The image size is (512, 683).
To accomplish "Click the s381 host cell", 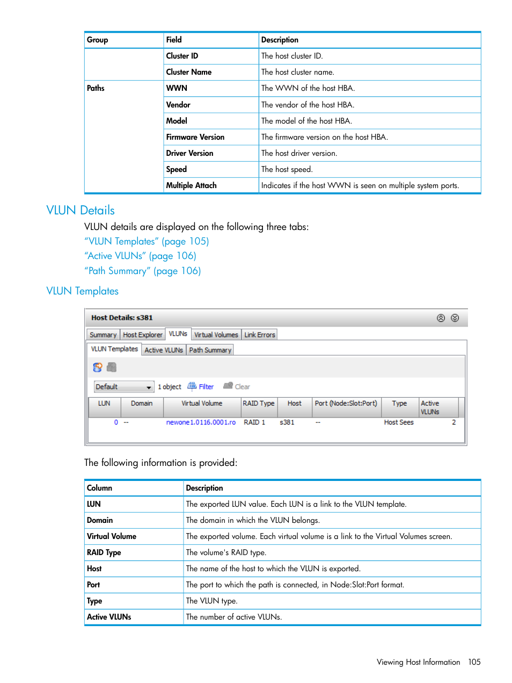I will pos(287,422).
